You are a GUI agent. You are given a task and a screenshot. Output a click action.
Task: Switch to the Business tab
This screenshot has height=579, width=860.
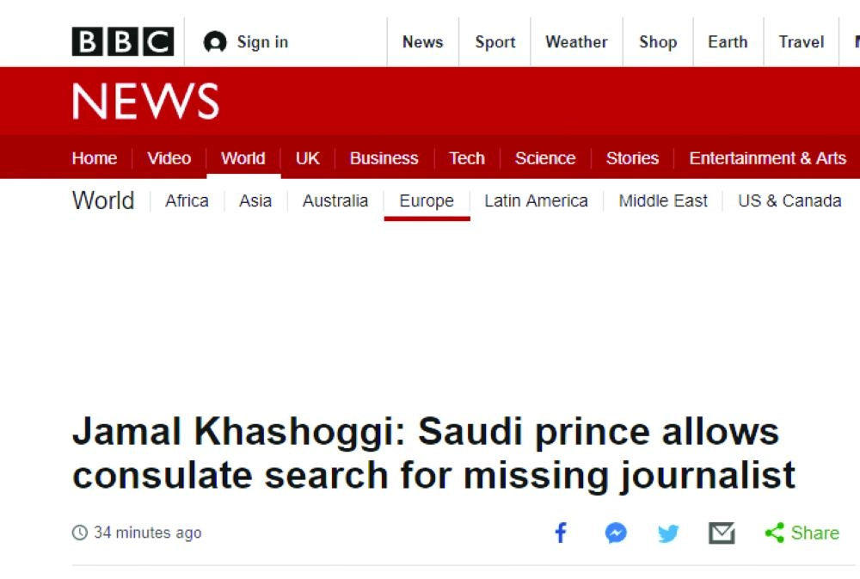click(384, 158)
